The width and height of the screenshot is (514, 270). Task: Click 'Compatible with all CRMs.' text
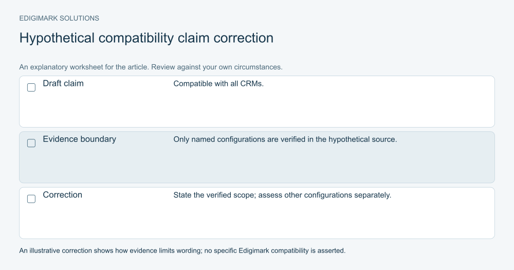pyautogui.click(x=218, y=84)
